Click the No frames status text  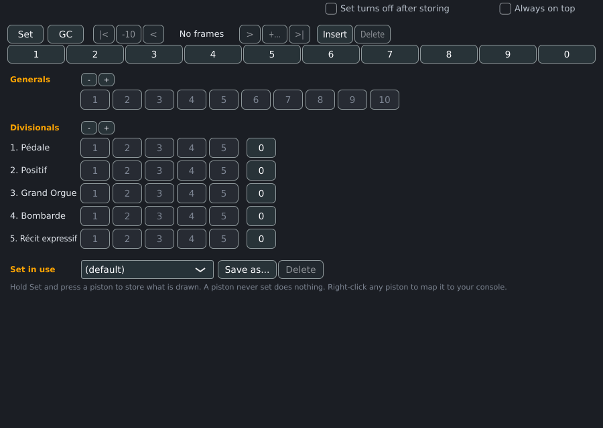(202, 34)
